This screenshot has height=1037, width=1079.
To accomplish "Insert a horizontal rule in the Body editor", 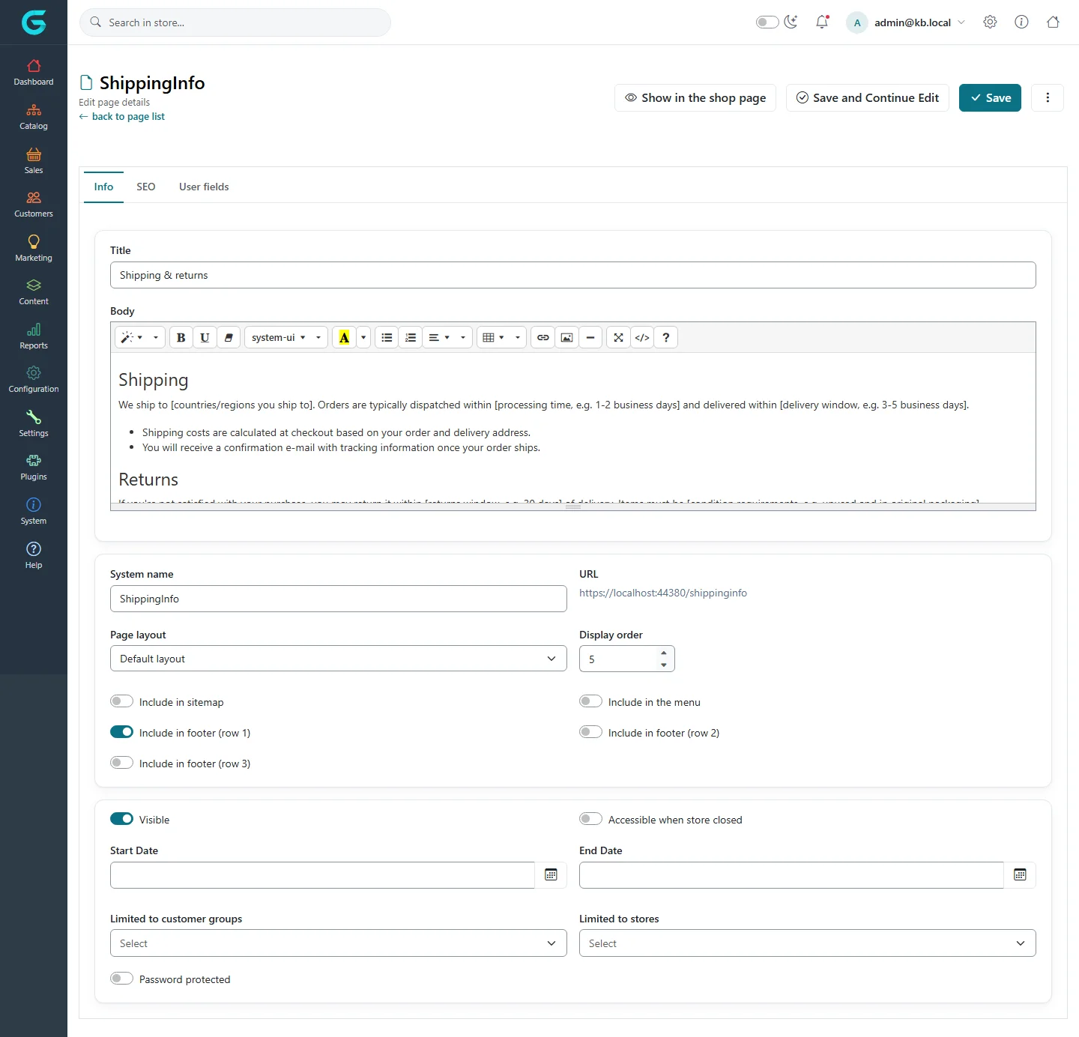I will 590,338.
